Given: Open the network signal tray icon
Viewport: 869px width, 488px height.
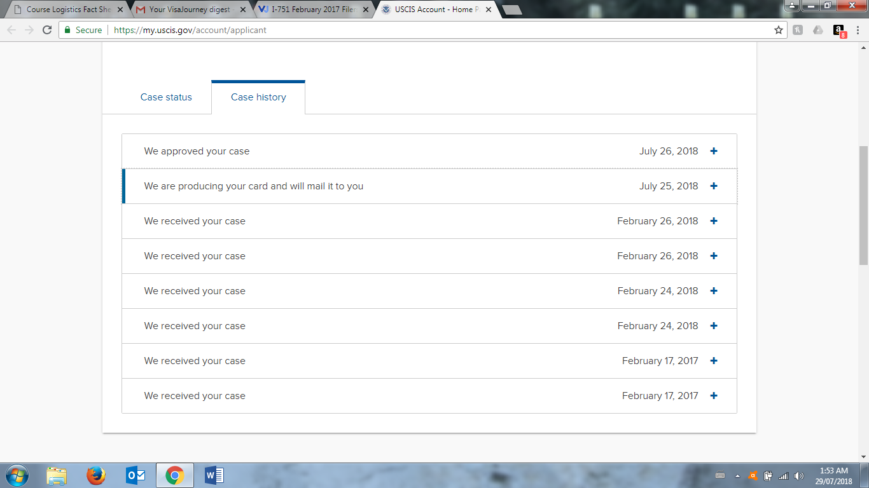Looking at the screenshot, I should (x=784, y=475).
